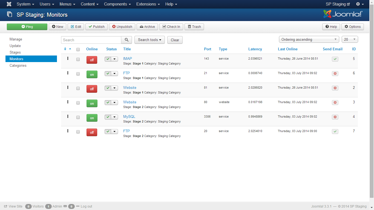374x210 pixels.
Task: Click the search magnifier icon button
Action: click(x=126, y=40)
